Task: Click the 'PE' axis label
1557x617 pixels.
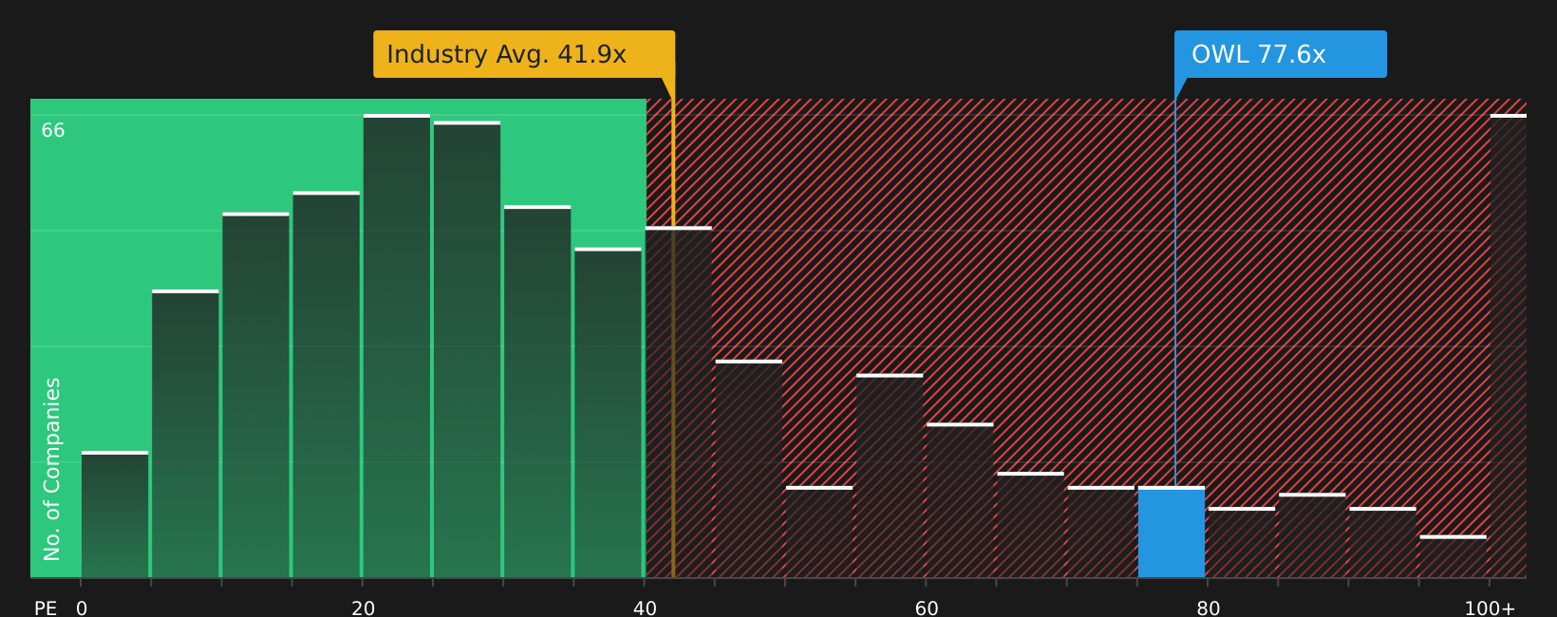Action: click(46, 608)
